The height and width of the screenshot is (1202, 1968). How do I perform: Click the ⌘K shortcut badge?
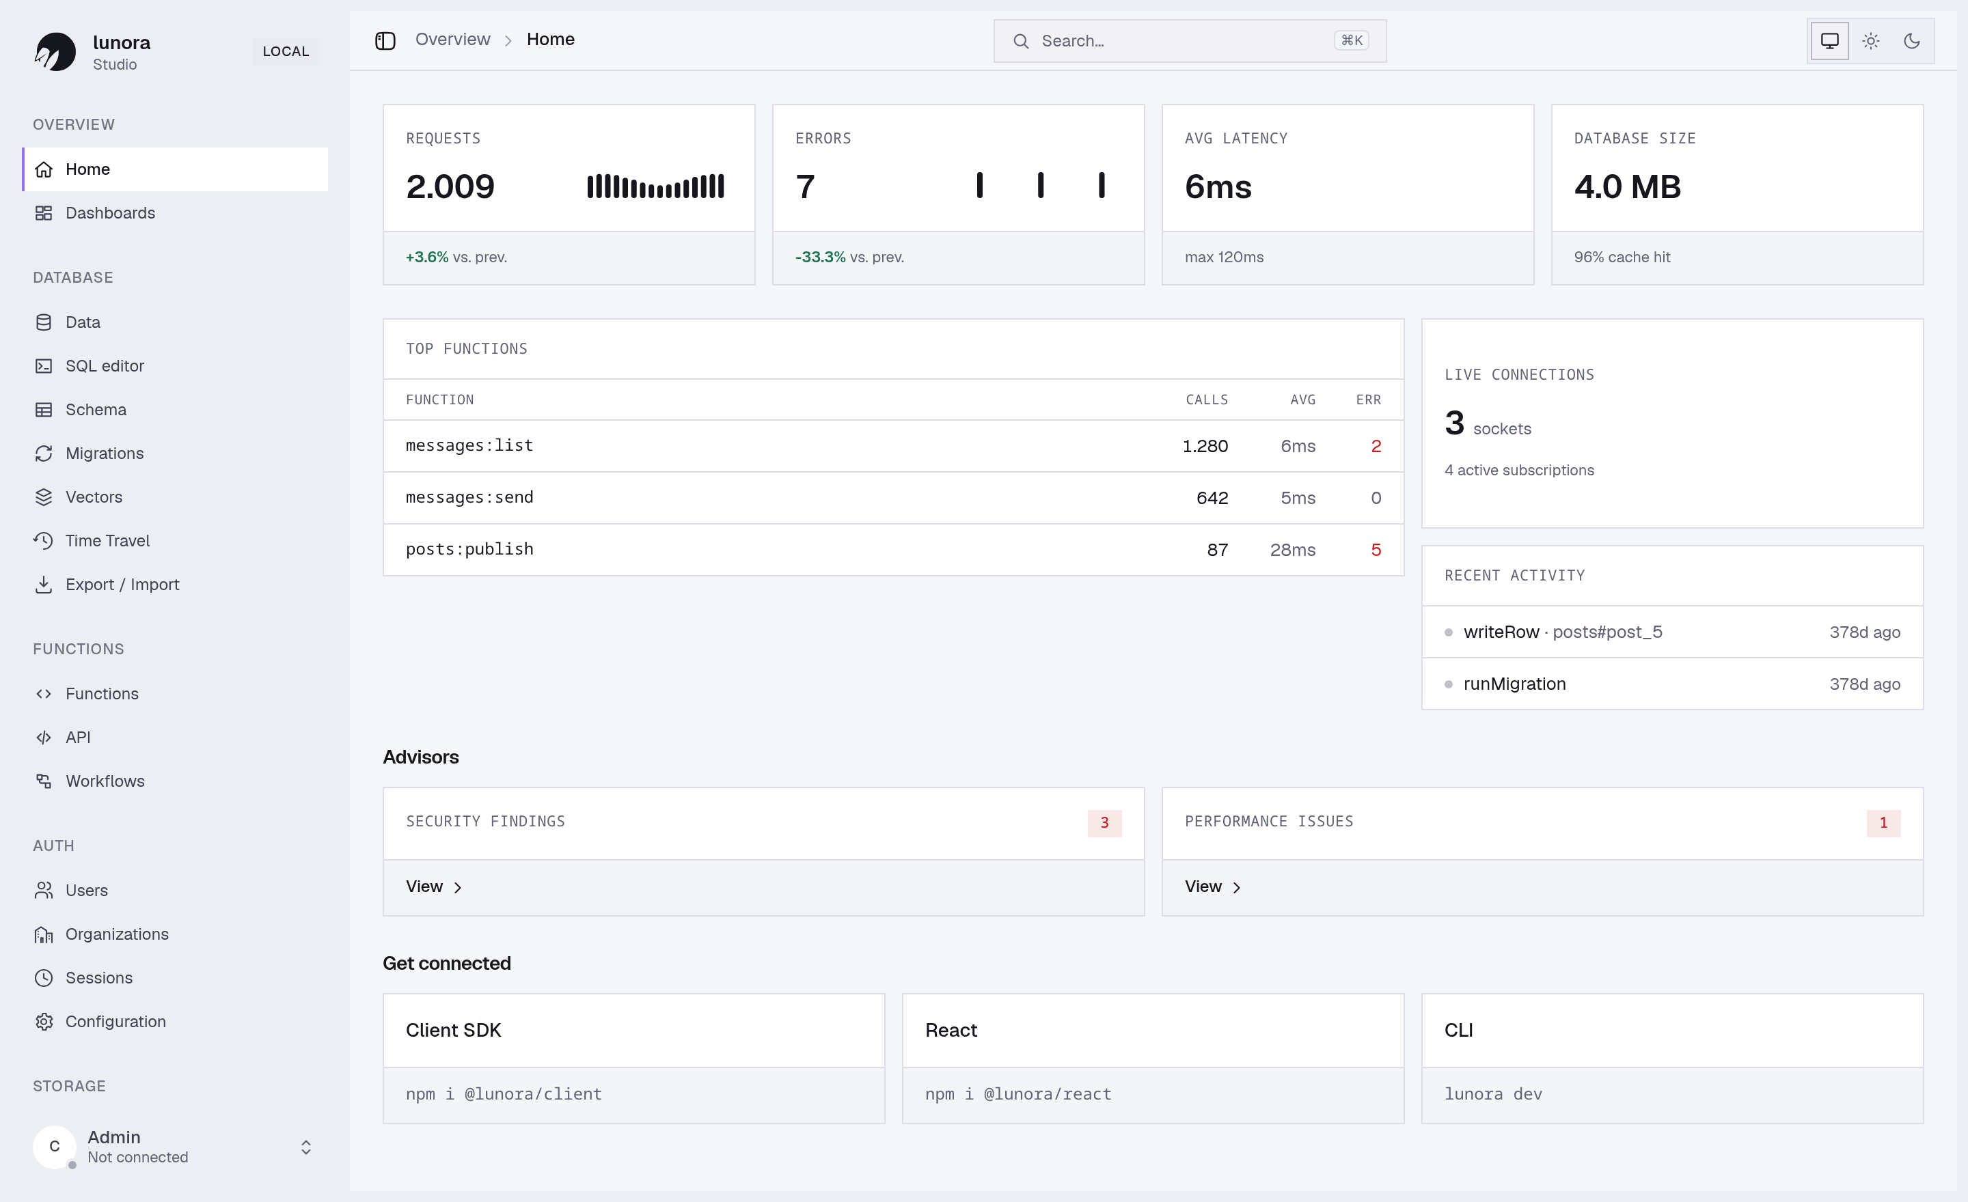pyautogui.click(x=1350, y=41)
